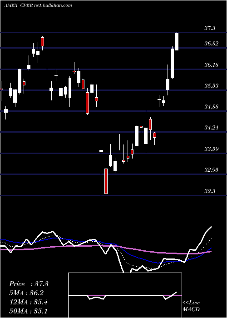The height and width of the screenshot is (318, 227).
Task: Click the latest tall white candle at 37.3
Action: [x=177, y=42]
